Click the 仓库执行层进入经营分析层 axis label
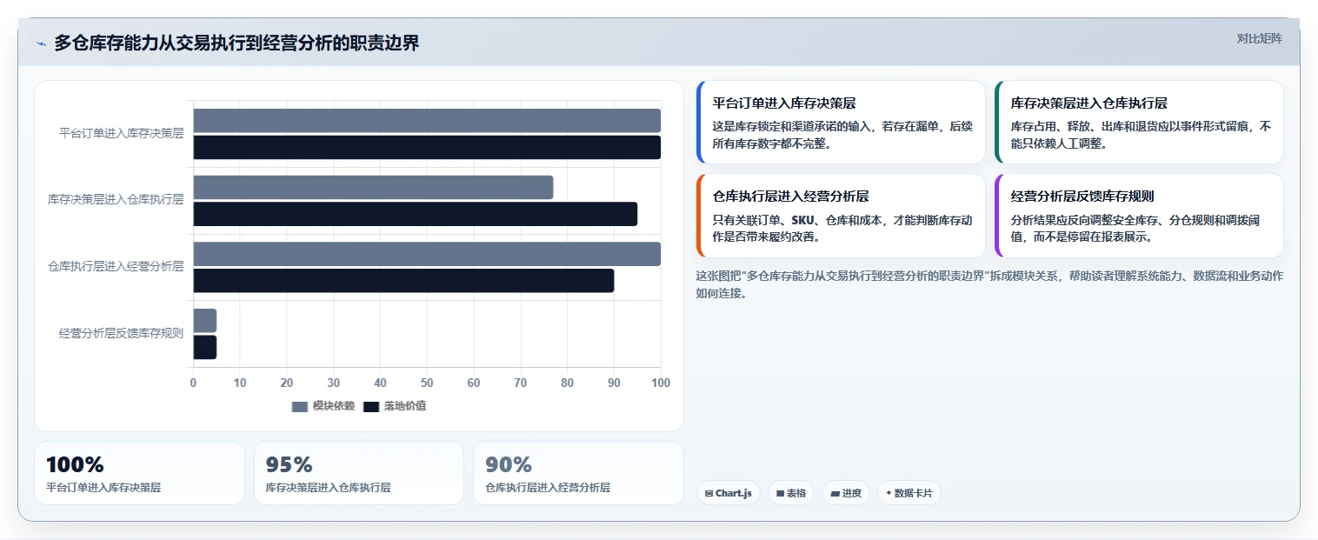The width and height of the screenshot is (1318, 540). pyautogui.click(x=116, y=266)
